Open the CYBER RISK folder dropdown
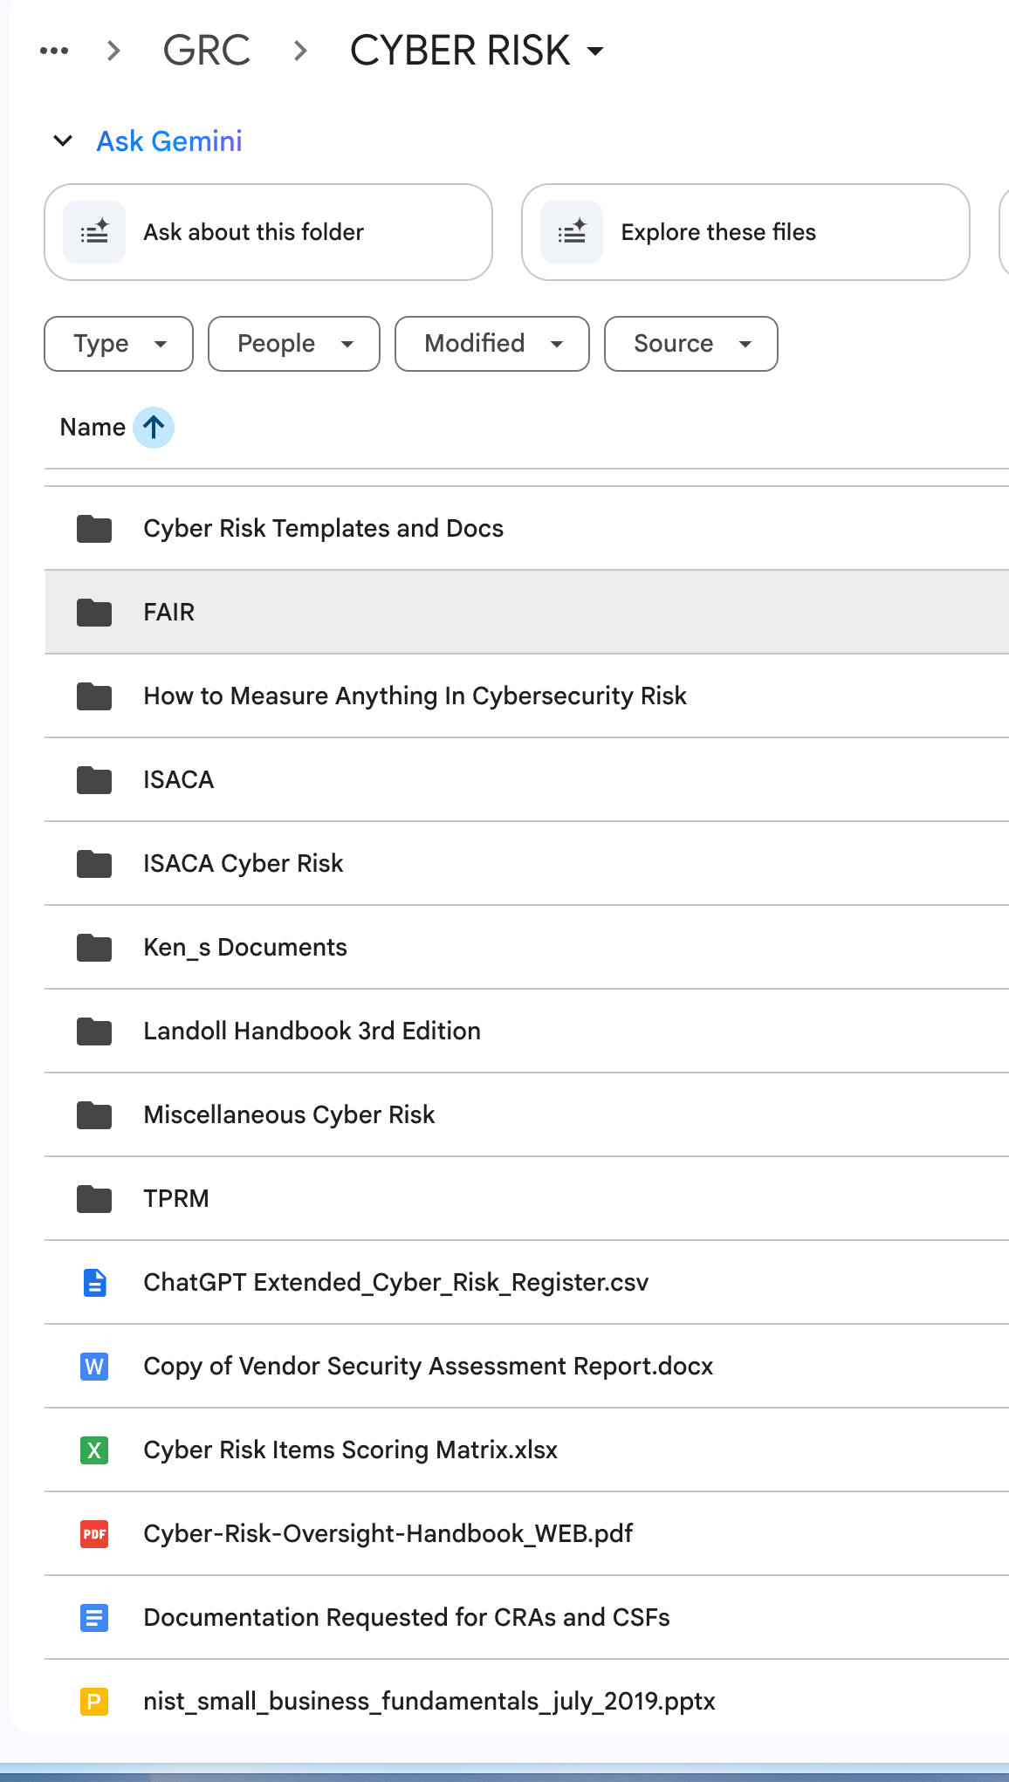This screenshot has width=1009, height=1782. click(477, 51)
